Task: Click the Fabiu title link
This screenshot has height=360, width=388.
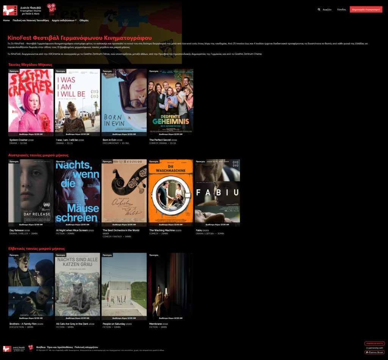Action: coord(199,230)
